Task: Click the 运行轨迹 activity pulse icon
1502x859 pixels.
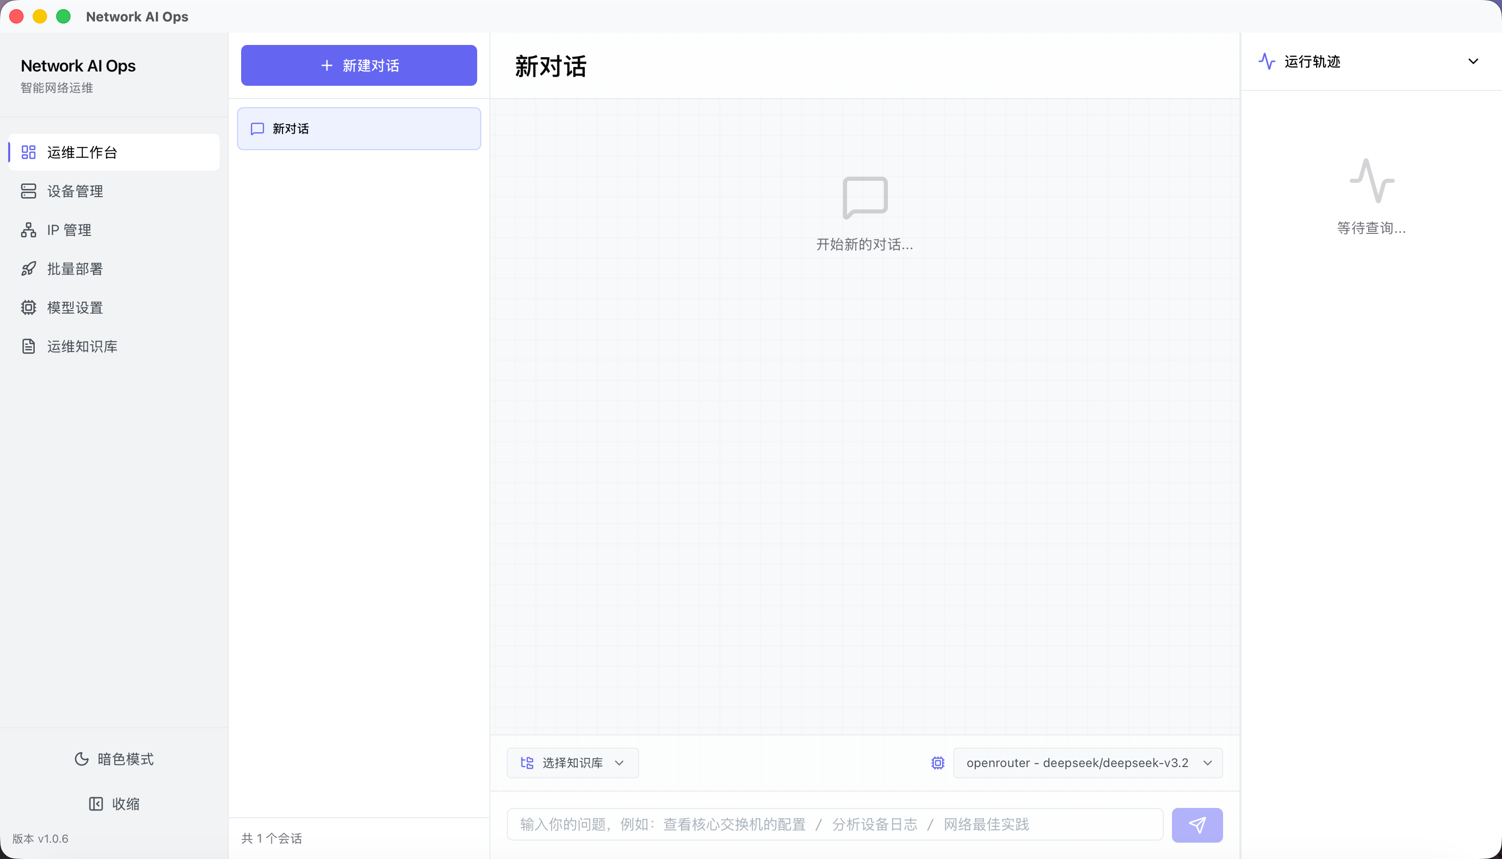Action: (x=1266, y=61)
